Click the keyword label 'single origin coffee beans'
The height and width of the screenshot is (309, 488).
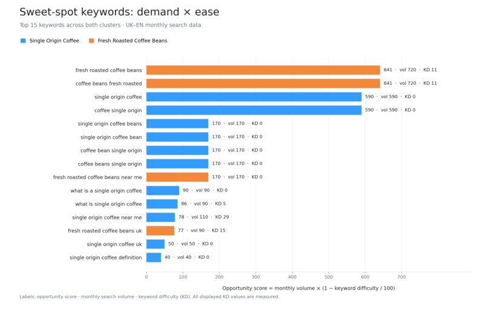[110, 124]
